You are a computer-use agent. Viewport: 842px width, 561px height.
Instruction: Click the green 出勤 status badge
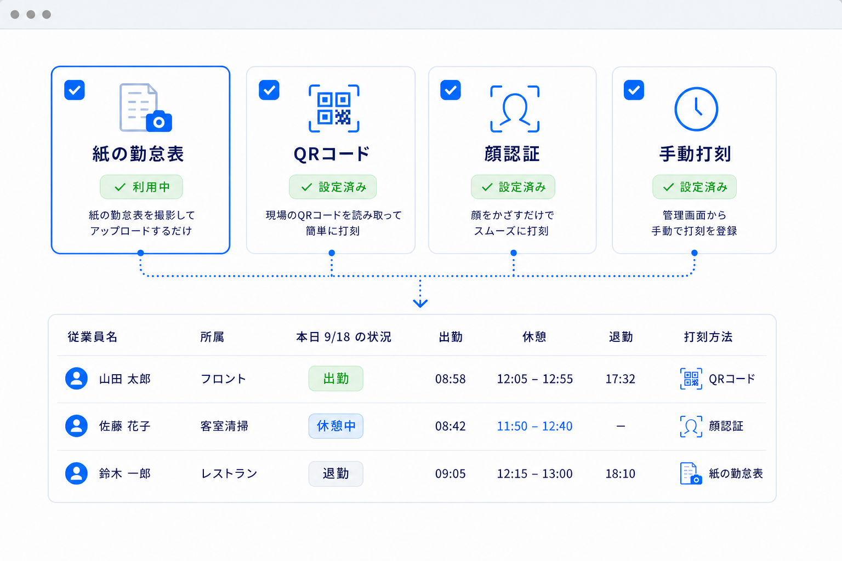click(336, 379)
